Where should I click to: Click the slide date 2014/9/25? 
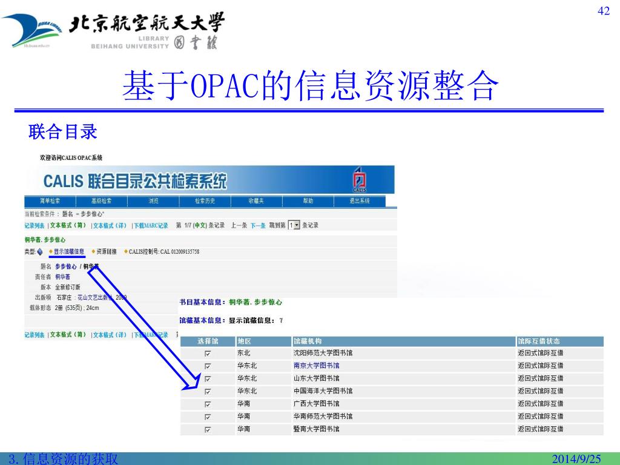click(576, 459)
